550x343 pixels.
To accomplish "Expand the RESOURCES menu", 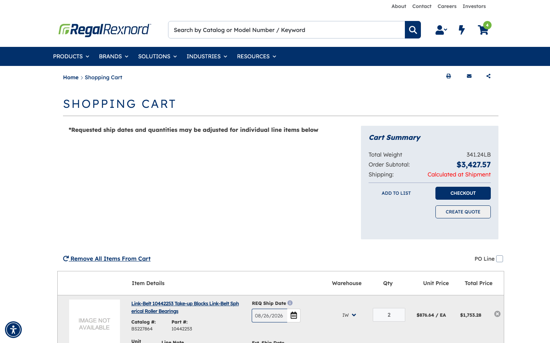I will (x=256, y=56).
